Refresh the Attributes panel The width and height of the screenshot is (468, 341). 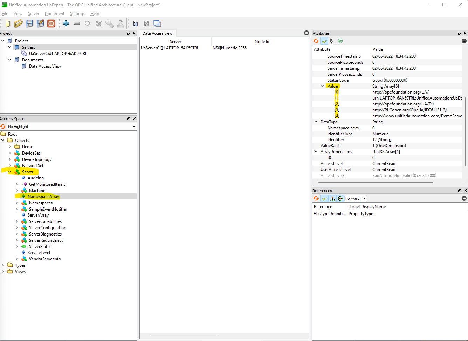316,41
